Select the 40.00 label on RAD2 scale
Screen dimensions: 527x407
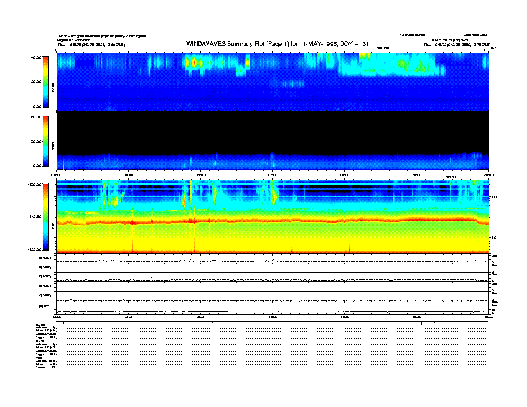[x=36, y=57]
